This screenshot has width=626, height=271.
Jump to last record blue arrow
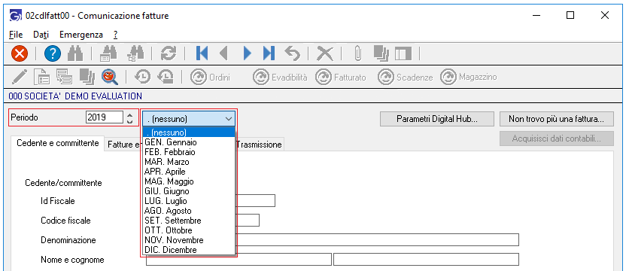269,53
